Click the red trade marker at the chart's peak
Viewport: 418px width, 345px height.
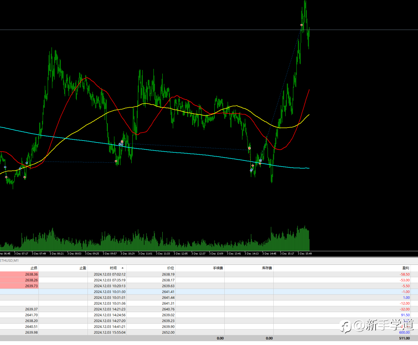coord(301,25)
